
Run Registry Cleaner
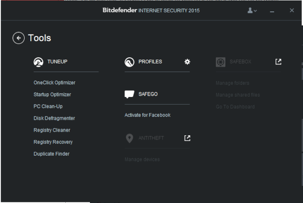coord(52,130)
